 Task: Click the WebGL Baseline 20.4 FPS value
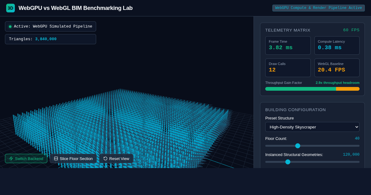point(331,70)
